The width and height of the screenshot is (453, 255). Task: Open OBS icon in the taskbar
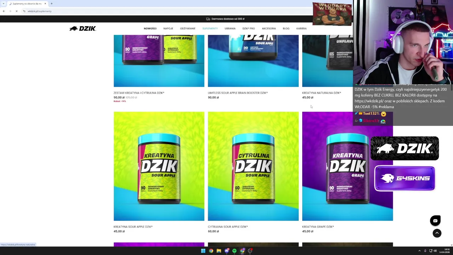pos(250,251)
